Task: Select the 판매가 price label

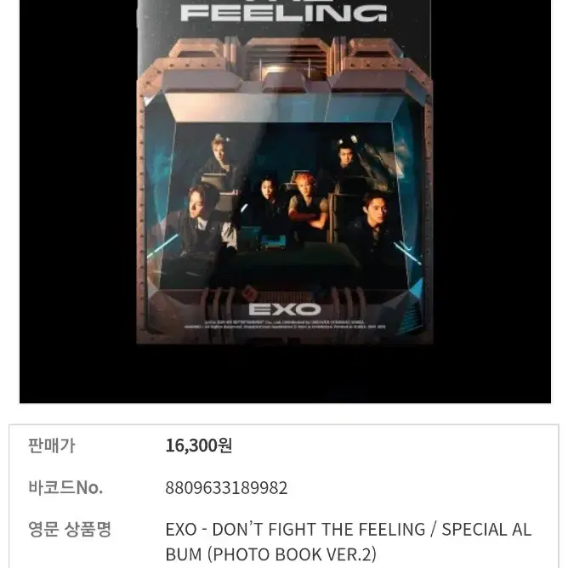Action: (51, 446)
